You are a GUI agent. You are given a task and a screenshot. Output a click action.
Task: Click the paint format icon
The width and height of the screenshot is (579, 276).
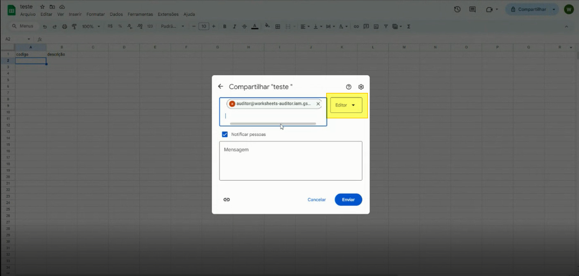click(x=74, y=26)
